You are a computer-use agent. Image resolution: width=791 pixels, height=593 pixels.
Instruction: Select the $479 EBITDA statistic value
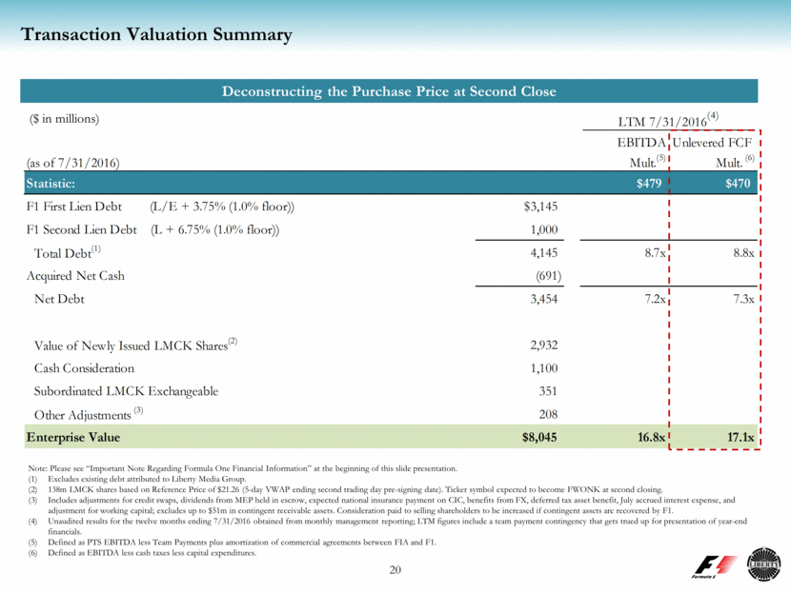[x=650, y=183]
